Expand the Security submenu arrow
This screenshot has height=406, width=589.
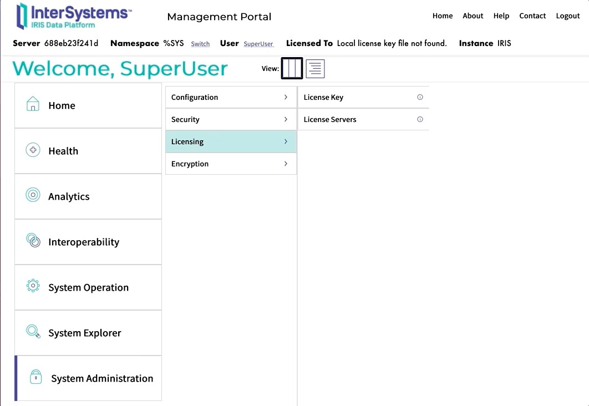[x=286, y=119]
